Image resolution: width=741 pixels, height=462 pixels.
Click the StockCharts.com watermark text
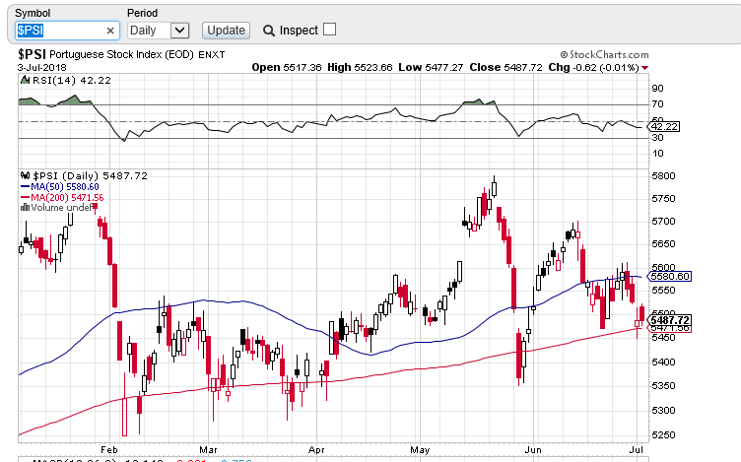pos(604,55)
